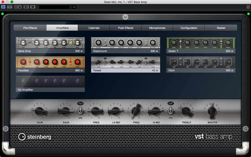Click the left side panel handle icon
The width and height of the screenshot is (251, 157).
5,129
